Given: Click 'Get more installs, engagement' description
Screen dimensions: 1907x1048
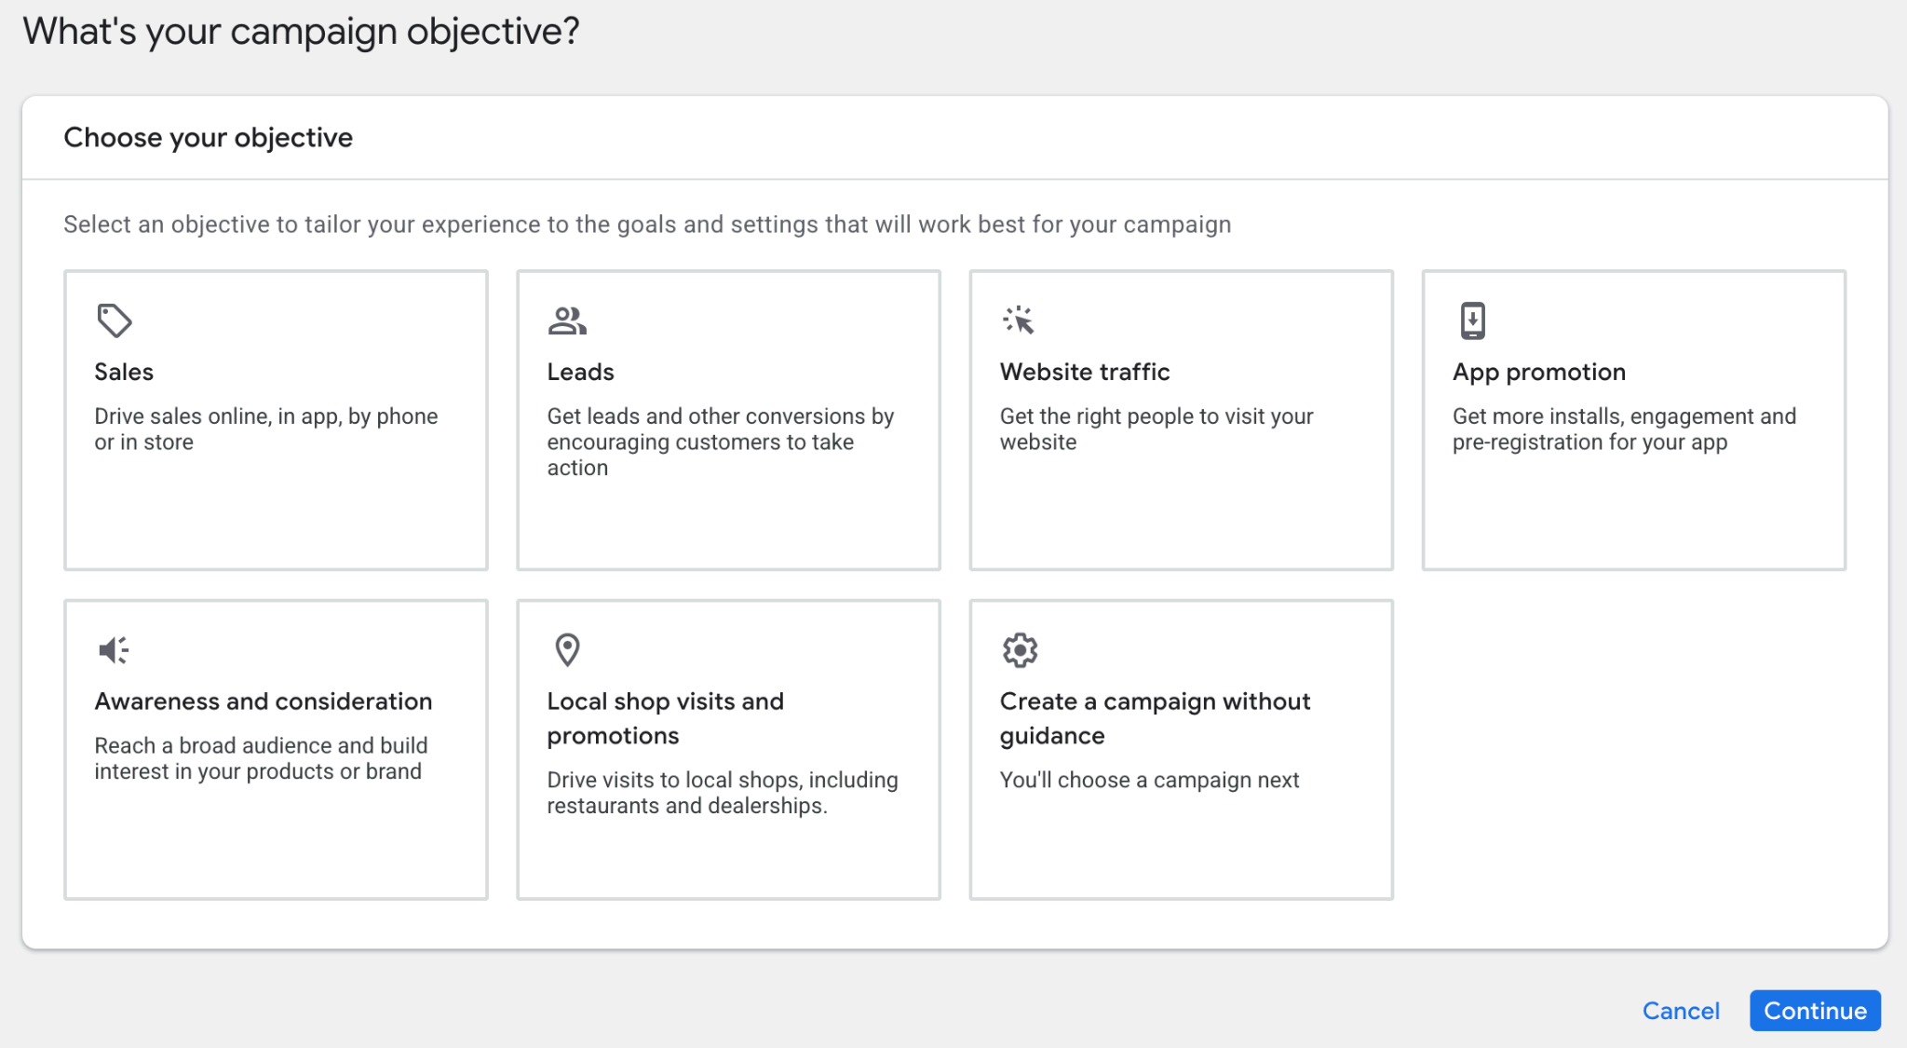Looking at the screenshot, I should click(x=1625, y=429).
